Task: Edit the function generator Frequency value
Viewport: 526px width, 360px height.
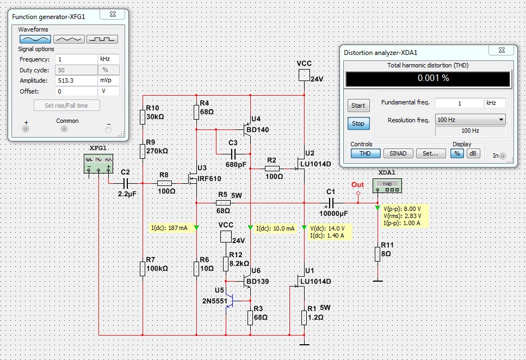Action: [76, 59]
